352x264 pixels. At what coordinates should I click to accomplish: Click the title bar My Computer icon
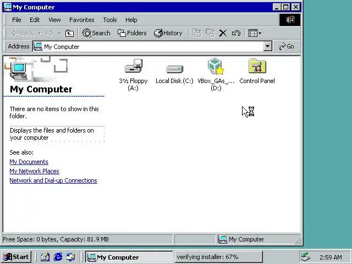pos(8,7)
